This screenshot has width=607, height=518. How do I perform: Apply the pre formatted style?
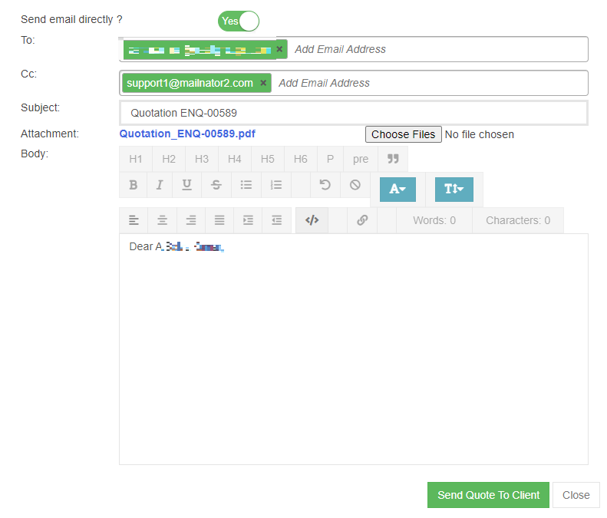361,159
